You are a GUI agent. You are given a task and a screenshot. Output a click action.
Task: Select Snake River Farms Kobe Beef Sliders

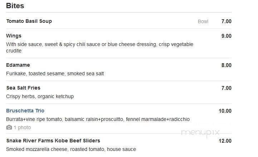tap(53, 141)
